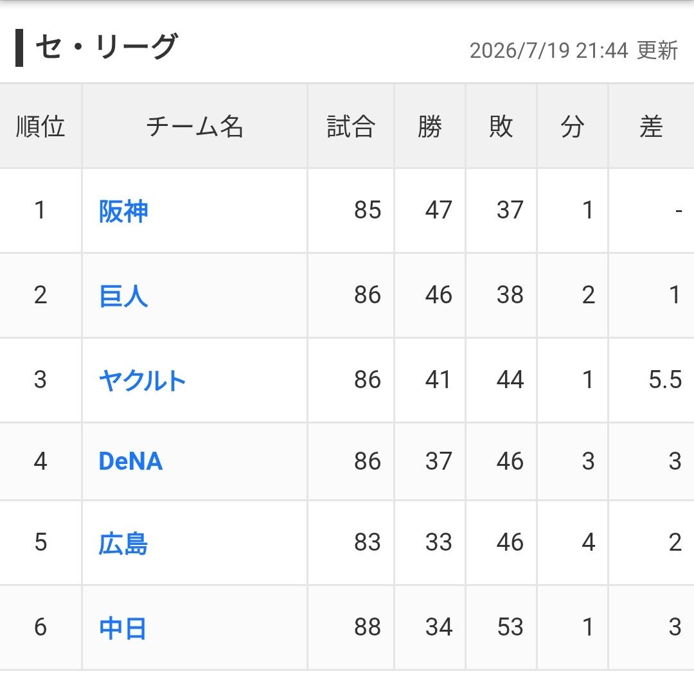Select 中日's losses value 53
Image resolution: width=694 pixels, height=676 pixels.
click(510, 627)
